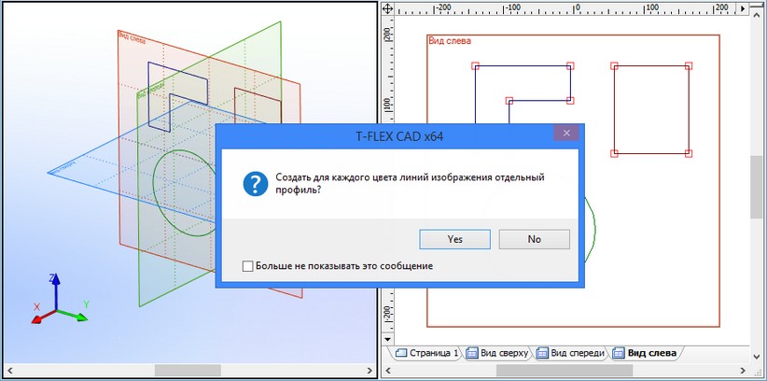
Task: Select the blue profile's top-right node
Action: point(570,65)
